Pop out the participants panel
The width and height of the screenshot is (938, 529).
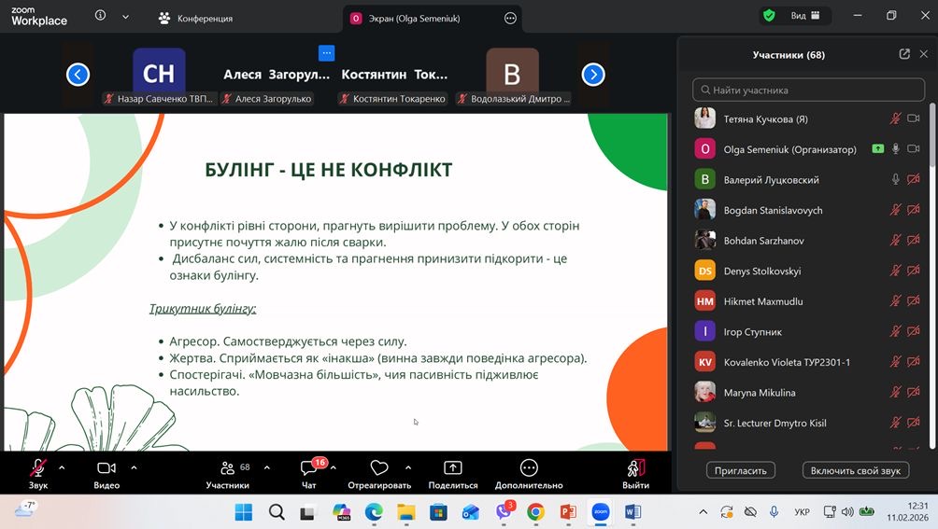coord(903,54)
